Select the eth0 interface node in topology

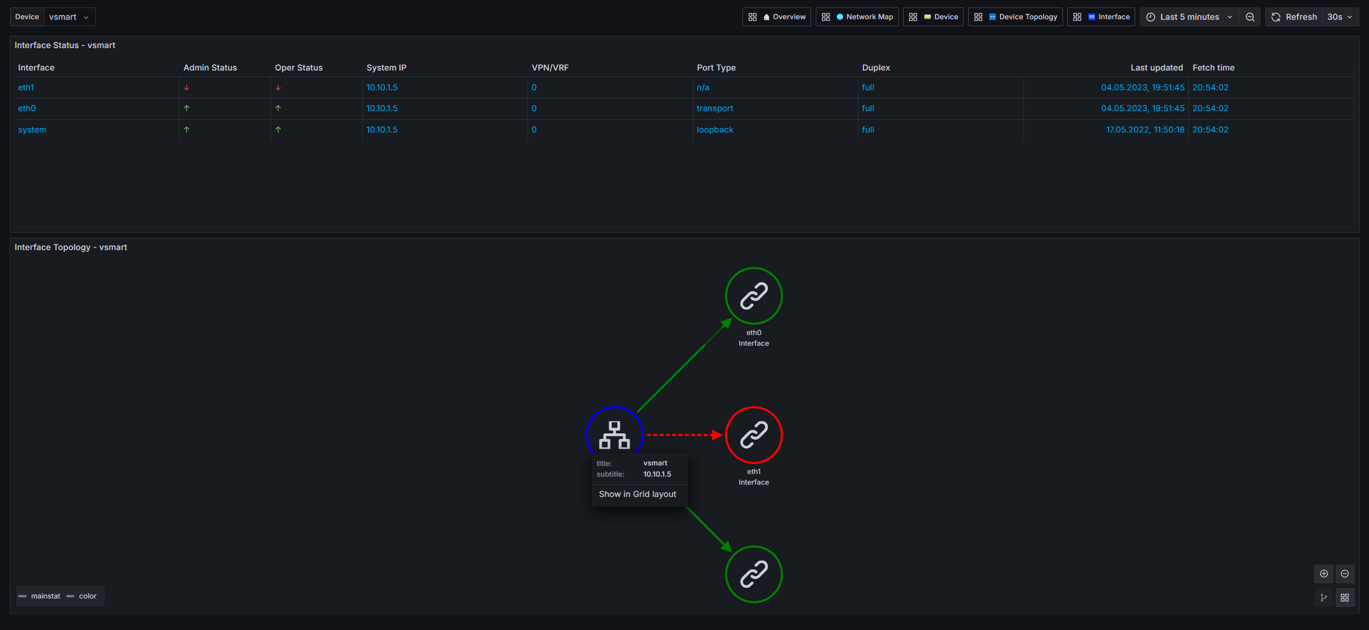(x=754, y=296)
